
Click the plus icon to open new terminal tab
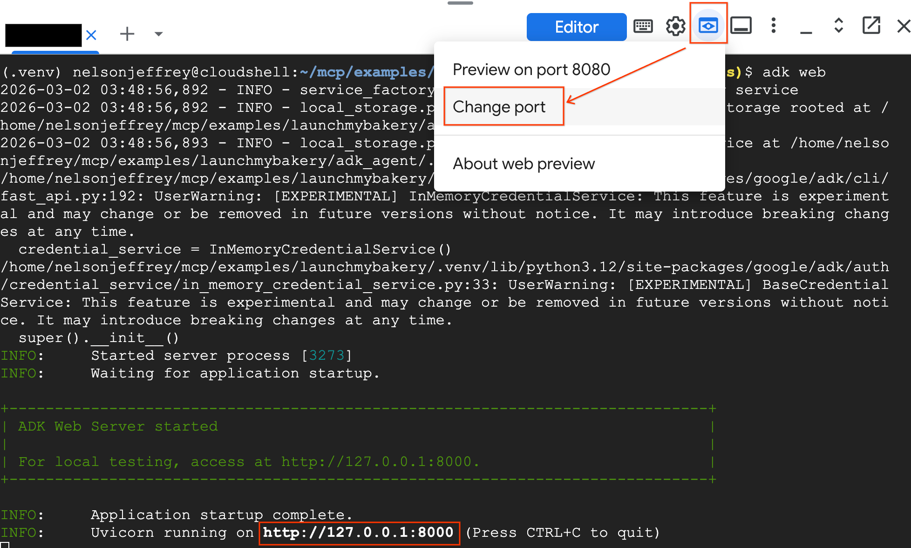tap(127, 34)
